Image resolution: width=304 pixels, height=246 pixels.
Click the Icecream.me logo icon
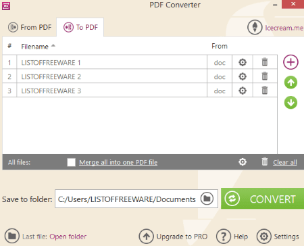255,27
